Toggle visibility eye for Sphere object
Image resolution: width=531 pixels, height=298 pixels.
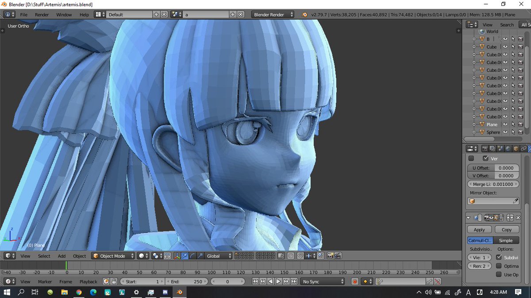tap(505, 132)
